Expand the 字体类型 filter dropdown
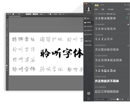 [111, 9]
